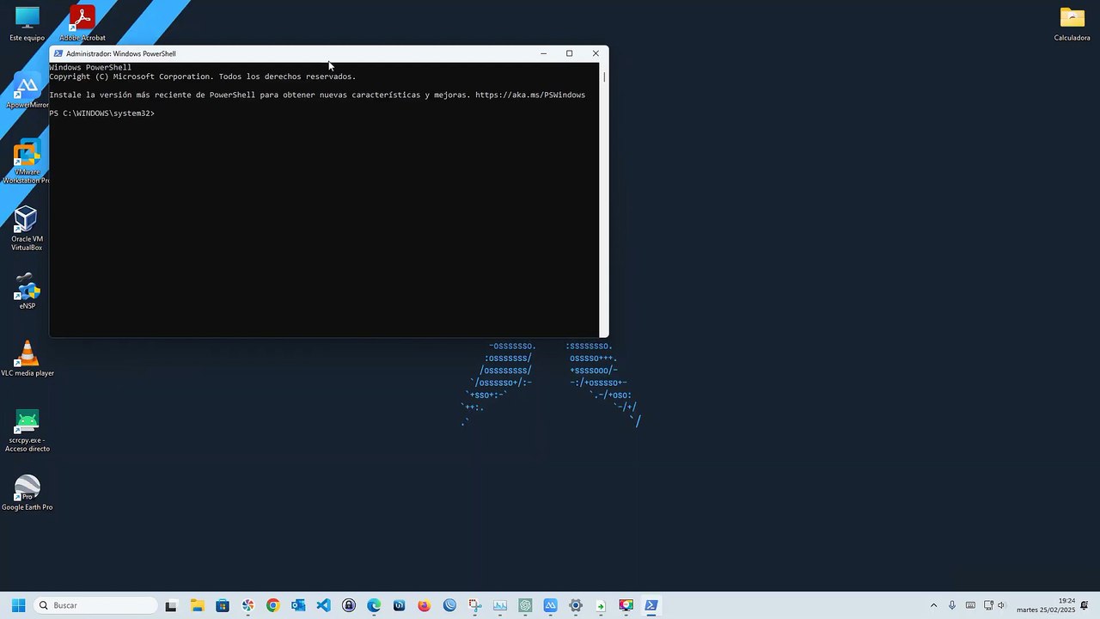Open Google Earth Pro desktop icon

[x=27, y=488]
